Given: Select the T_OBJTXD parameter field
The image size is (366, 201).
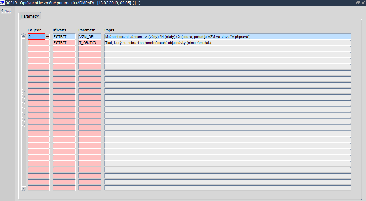Looking at the screenshot, I should coord(90,43).
